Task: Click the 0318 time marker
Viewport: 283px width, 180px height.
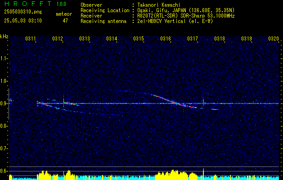Action: pos(220,38)
